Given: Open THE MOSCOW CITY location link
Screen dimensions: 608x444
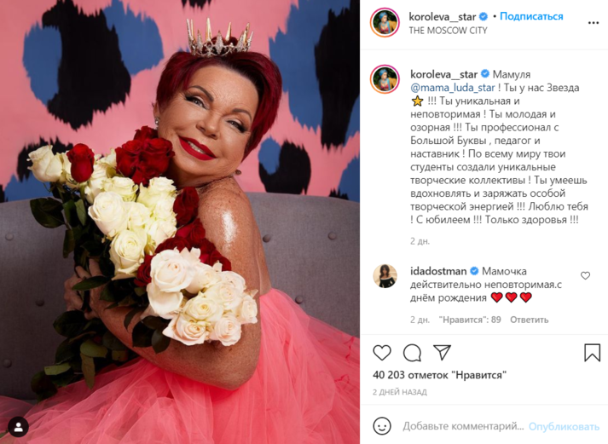Looking at the screenshot, I should 448,30.
